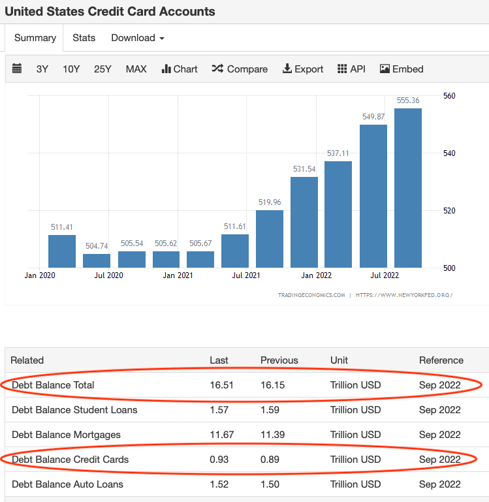Screen dimensions: 489x502
Task: Expand the Download dropdown menu
Action: (137, 38)
